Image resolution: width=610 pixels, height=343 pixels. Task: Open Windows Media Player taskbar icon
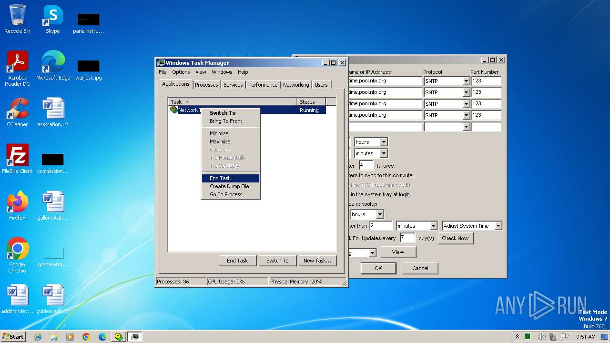[70, 337]
